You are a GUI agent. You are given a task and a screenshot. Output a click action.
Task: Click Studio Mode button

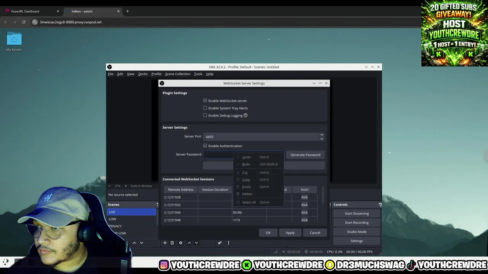tap(357, 232)
